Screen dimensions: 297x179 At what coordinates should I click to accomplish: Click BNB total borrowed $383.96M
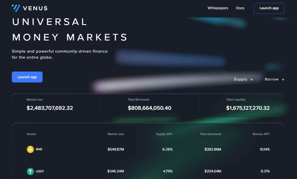[213, 149]
